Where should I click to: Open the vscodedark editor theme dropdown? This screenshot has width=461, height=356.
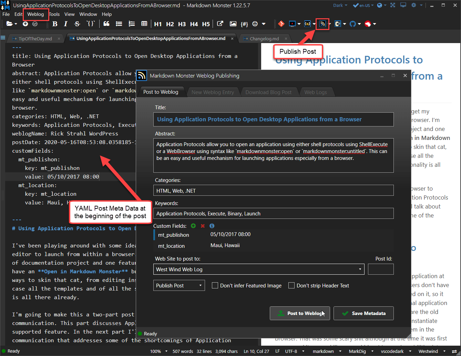(396, 351)
